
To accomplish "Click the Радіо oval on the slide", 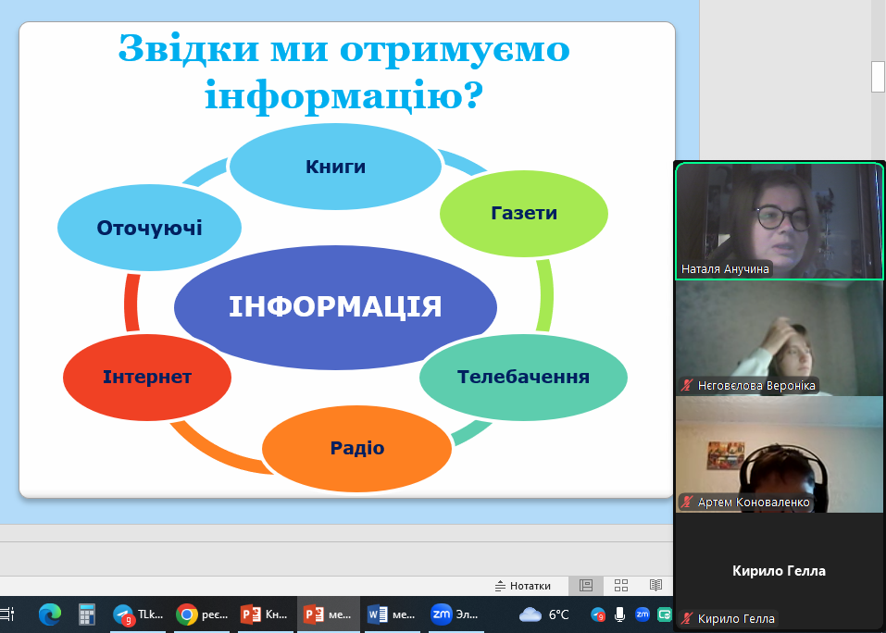I will tap(357, 448).
